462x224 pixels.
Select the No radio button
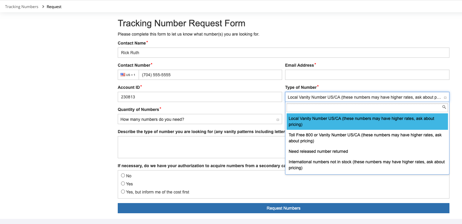coord(123,176)
